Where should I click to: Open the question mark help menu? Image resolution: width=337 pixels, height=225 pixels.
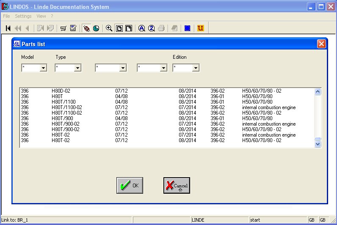point(52,16)
